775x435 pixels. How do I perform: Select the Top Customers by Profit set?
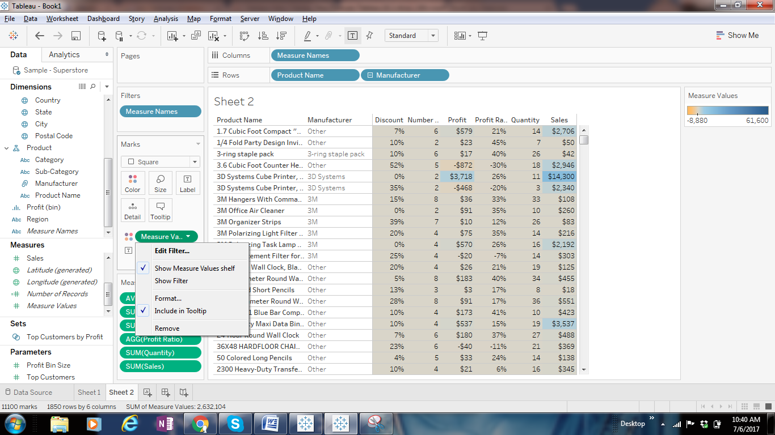[65, 337]
